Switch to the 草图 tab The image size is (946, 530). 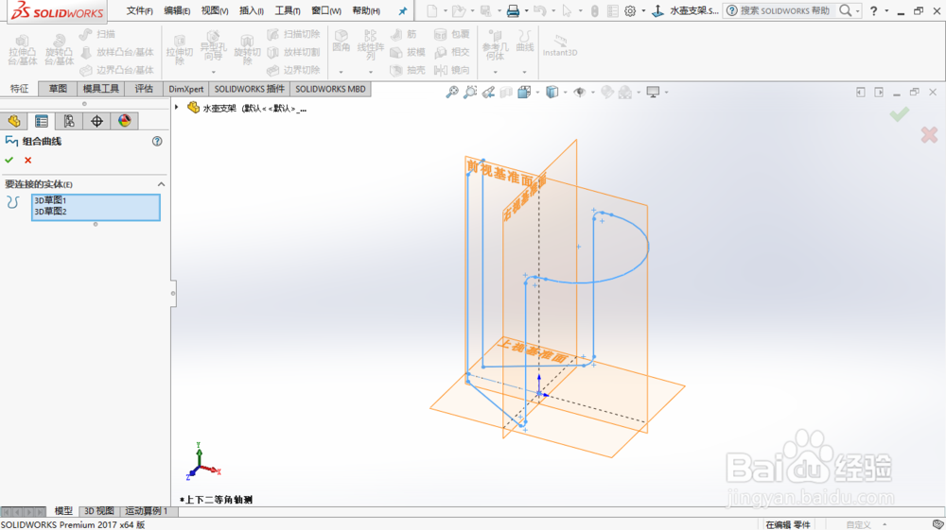(x=58, y=89)
